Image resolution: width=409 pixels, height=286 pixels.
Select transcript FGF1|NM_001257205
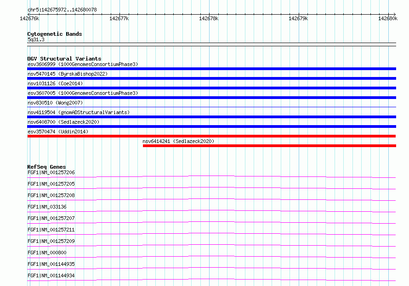51,184
